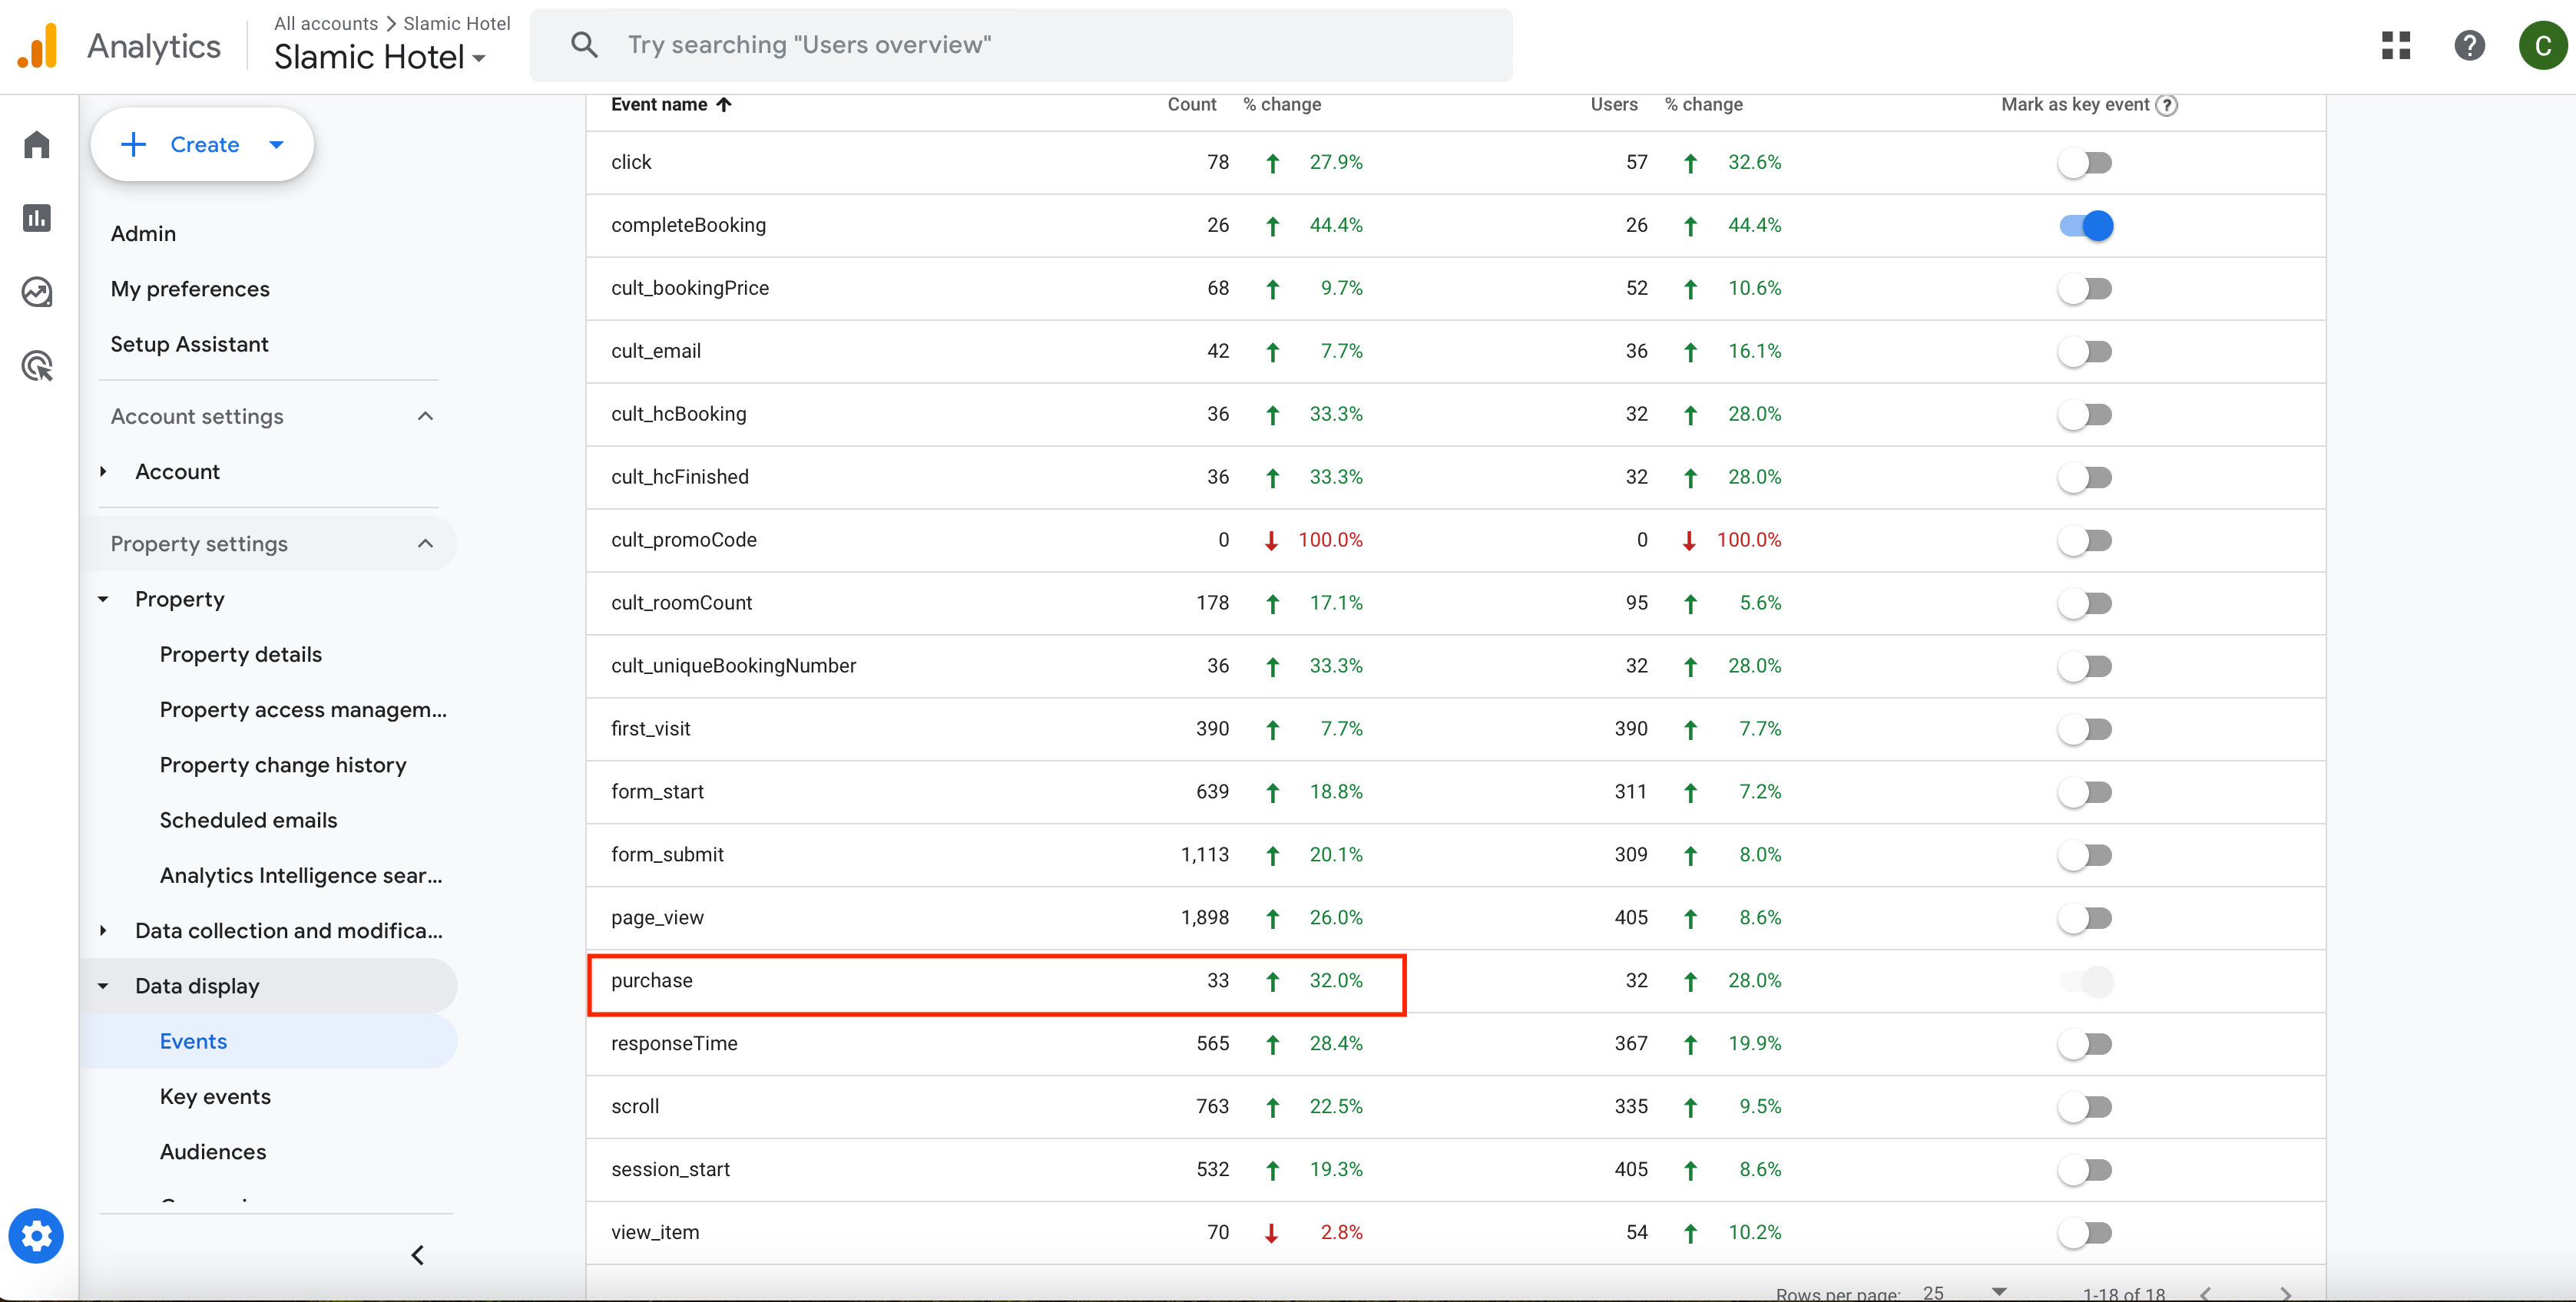2576x1302 pixels.
Task: Select Property details in sidebar
Action: 241,655
